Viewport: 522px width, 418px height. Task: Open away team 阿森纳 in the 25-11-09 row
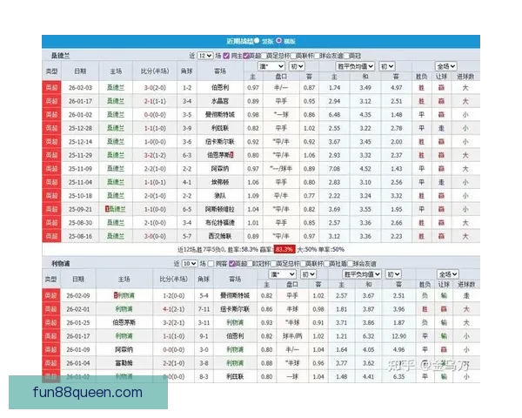pos(220,169)
